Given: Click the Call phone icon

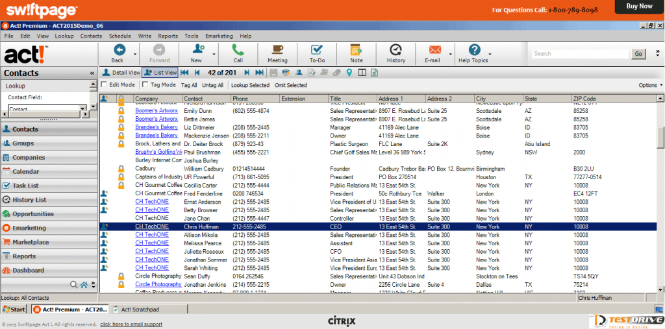Looking at the screenshot, I should click(x=238, y=50).
